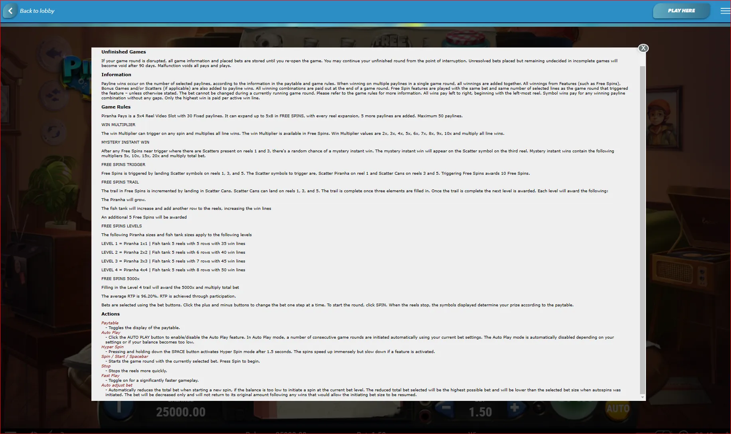This screenshot has height=434, width=731.
Task: Click 'Filling in the Level 4 trail' line
Action: click(x=170, y=288)
